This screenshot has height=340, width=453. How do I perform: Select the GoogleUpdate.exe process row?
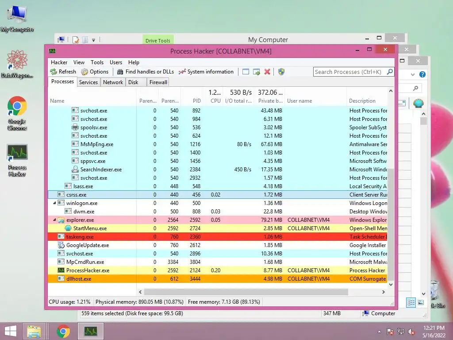[x=218, y=245]
